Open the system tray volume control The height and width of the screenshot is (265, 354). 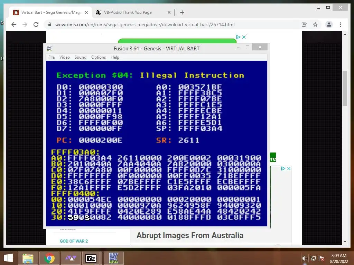[x=305, y=258]
